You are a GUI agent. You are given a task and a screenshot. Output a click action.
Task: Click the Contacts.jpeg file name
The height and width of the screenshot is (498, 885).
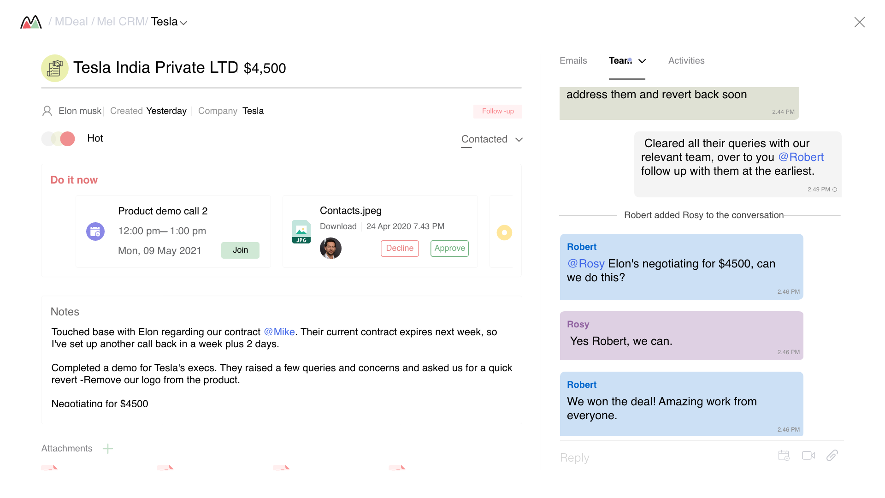(351, 211)
